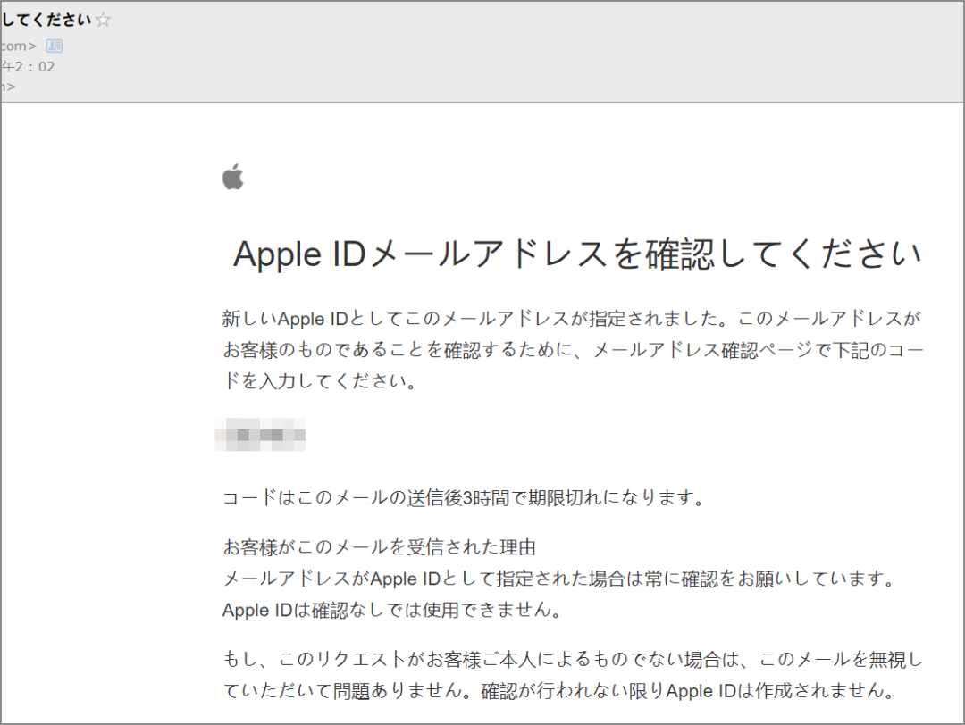This screenshot has height=725, width=965.
Task: Click the Apple logo in the email
Action: point(231,178)
